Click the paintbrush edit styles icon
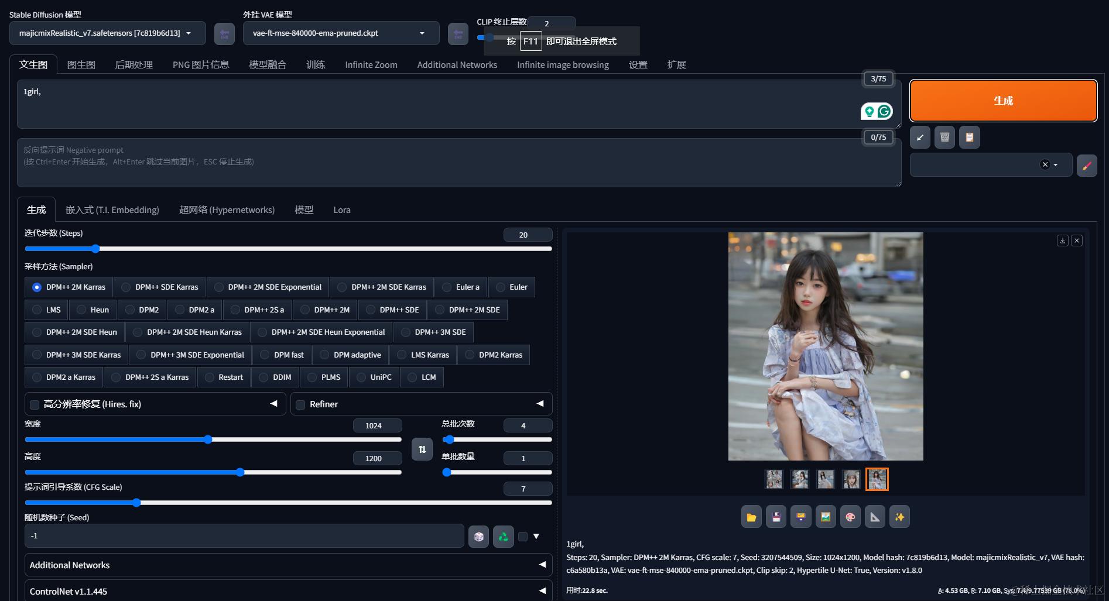Viewport: 1109px width, 601px height. pyautogui.click(x=1087, y=166)
